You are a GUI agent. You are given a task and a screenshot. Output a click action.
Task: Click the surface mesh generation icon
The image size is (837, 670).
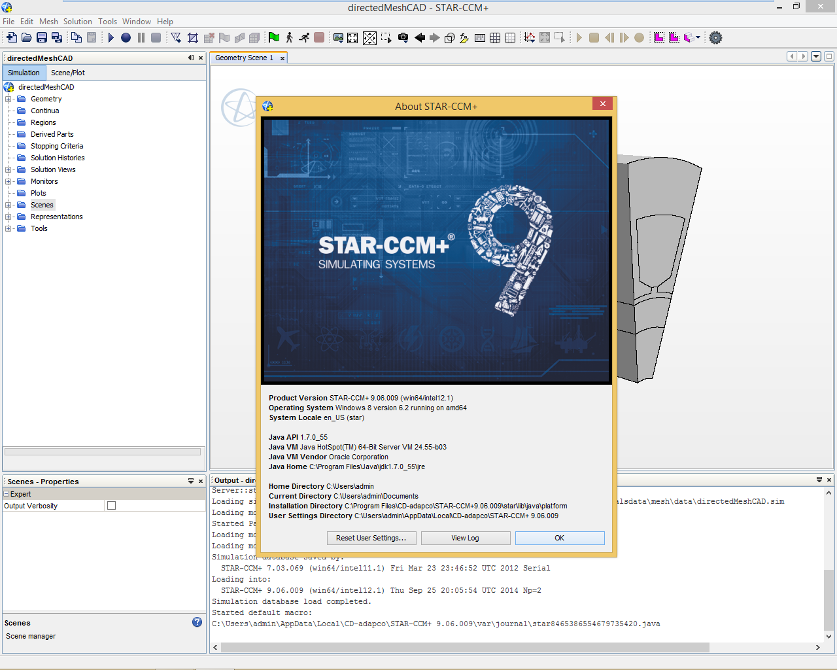(x=177, y=38)
